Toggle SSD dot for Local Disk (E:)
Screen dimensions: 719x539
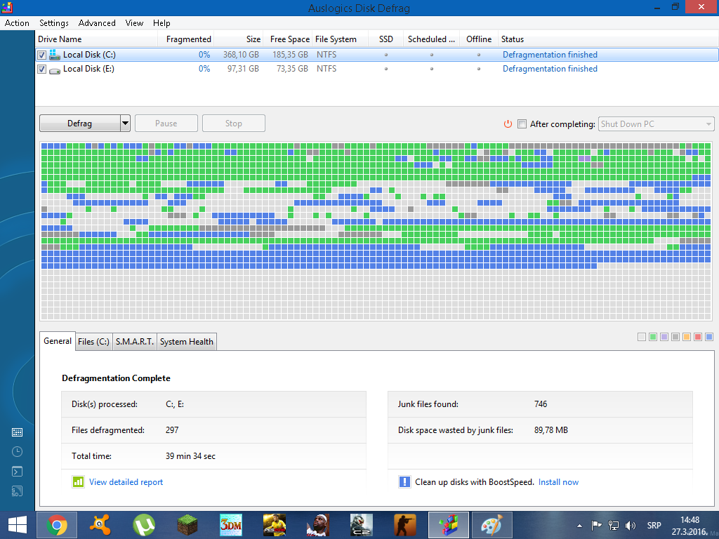click(x=386, y=69)
